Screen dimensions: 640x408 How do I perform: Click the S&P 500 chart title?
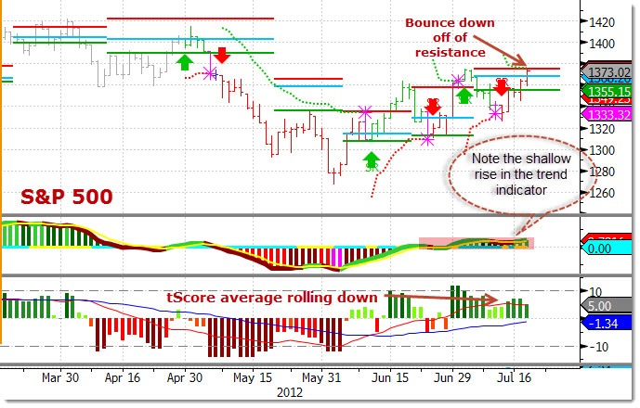click(67, 197)
